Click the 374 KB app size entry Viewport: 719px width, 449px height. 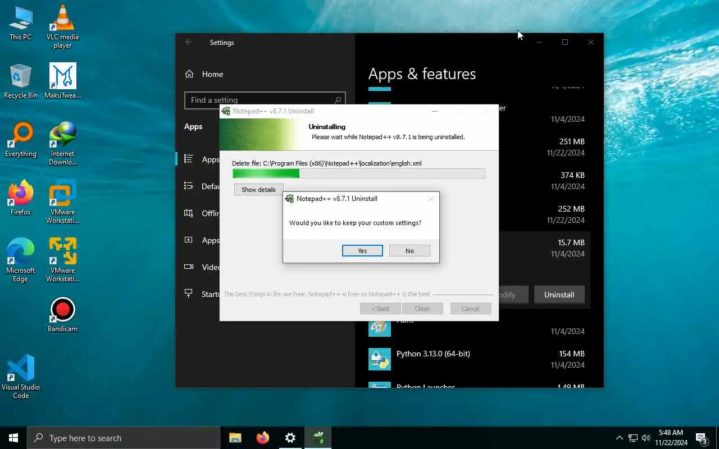pos(572,175)
